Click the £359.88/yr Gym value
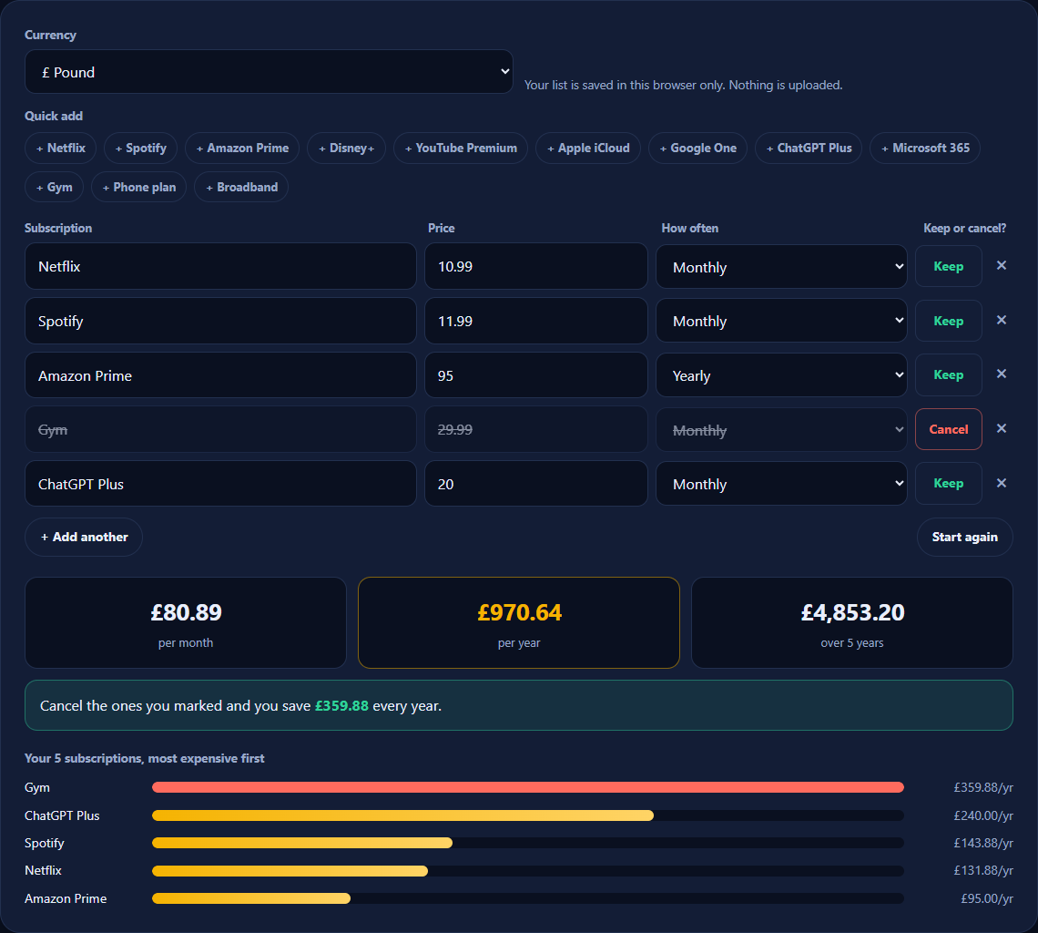1038x933 pixels. click(x=983, y=787)
